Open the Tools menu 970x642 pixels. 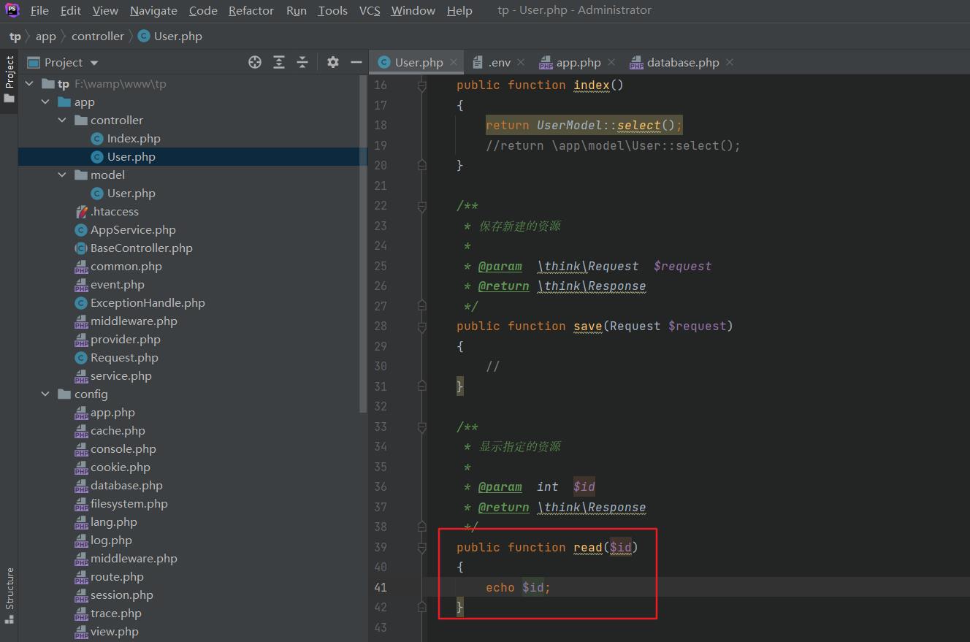[332, 10]
